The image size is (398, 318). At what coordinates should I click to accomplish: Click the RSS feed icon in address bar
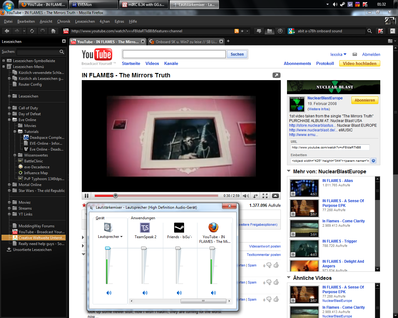point(237,31)
